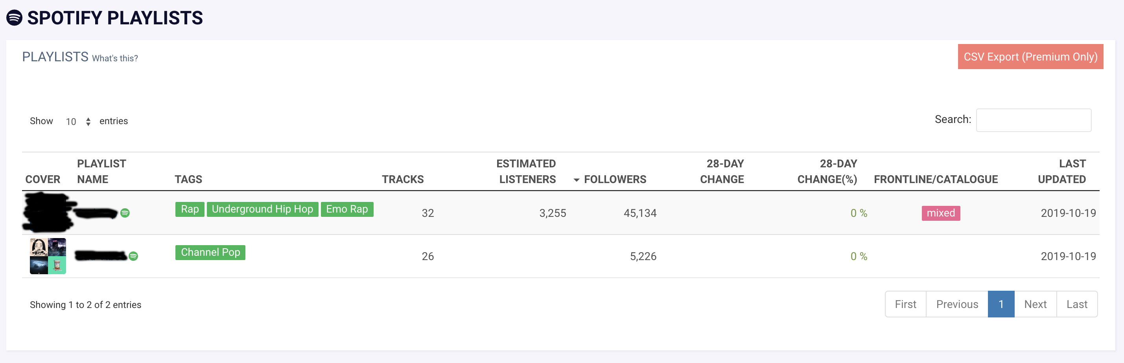Select the Emo Rap tag
This screenshot has width=1124, height=363.
point(347,209)
